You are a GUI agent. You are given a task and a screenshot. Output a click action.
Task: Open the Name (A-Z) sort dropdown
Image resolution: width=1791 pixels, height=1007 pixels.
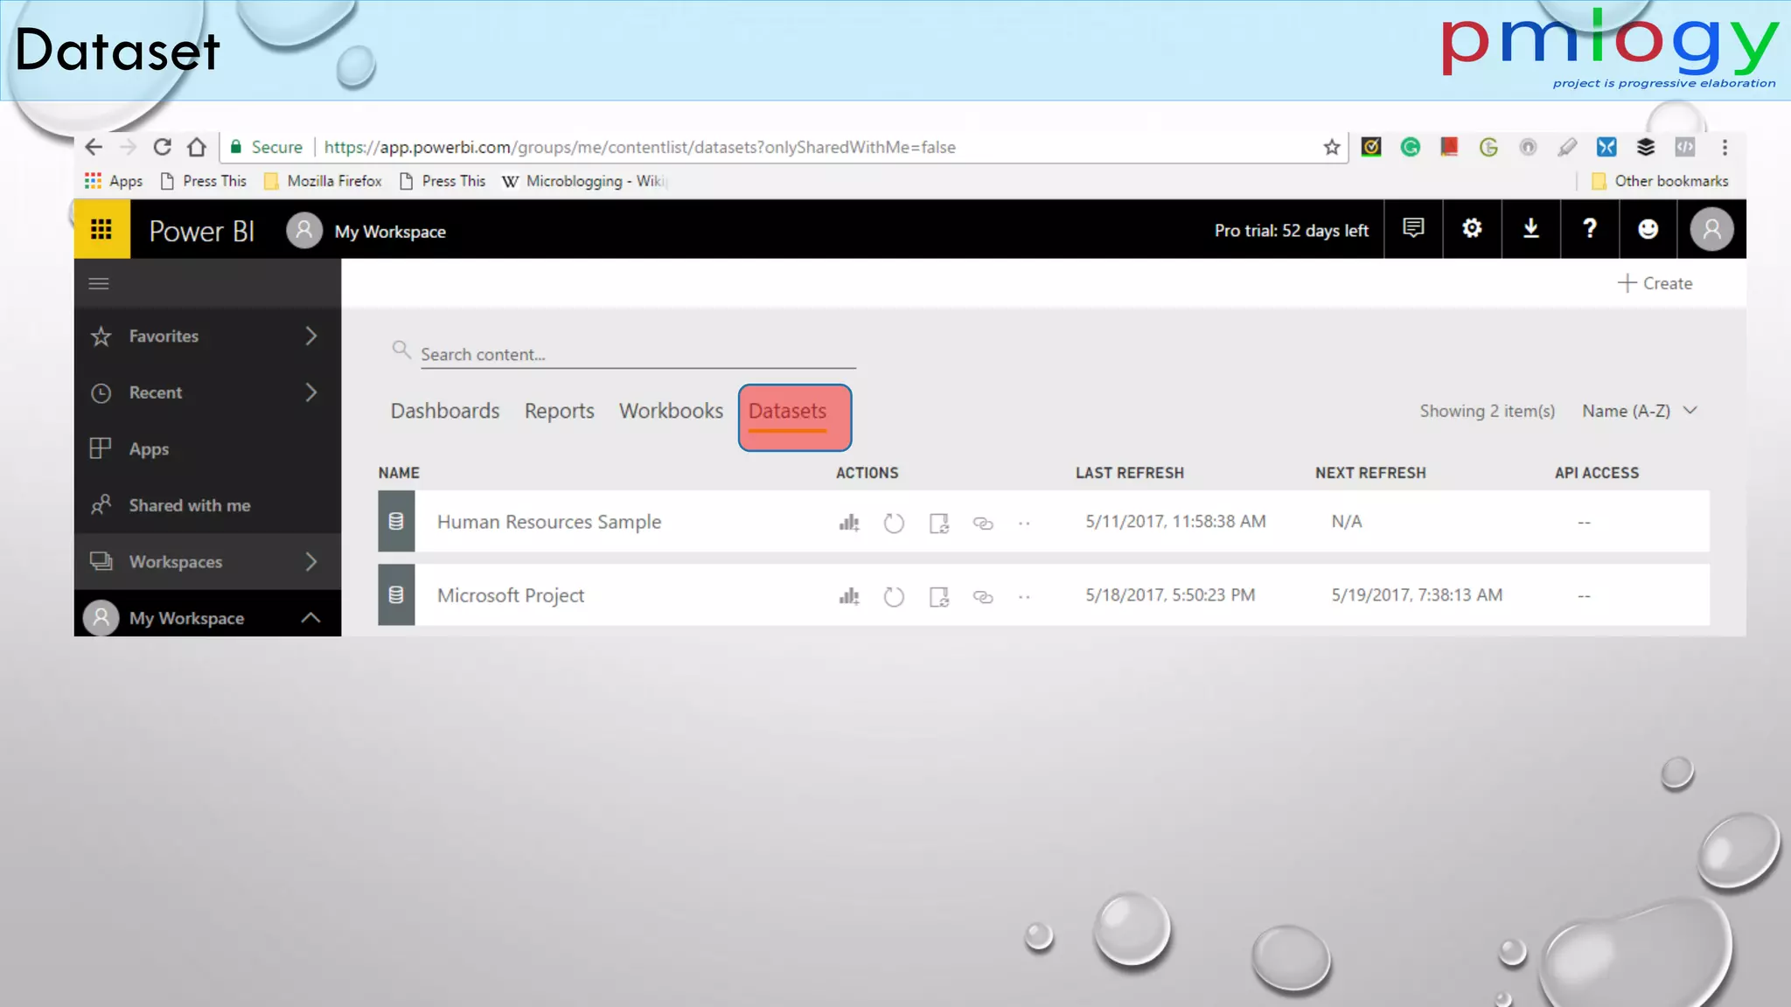pos(1639,411)
